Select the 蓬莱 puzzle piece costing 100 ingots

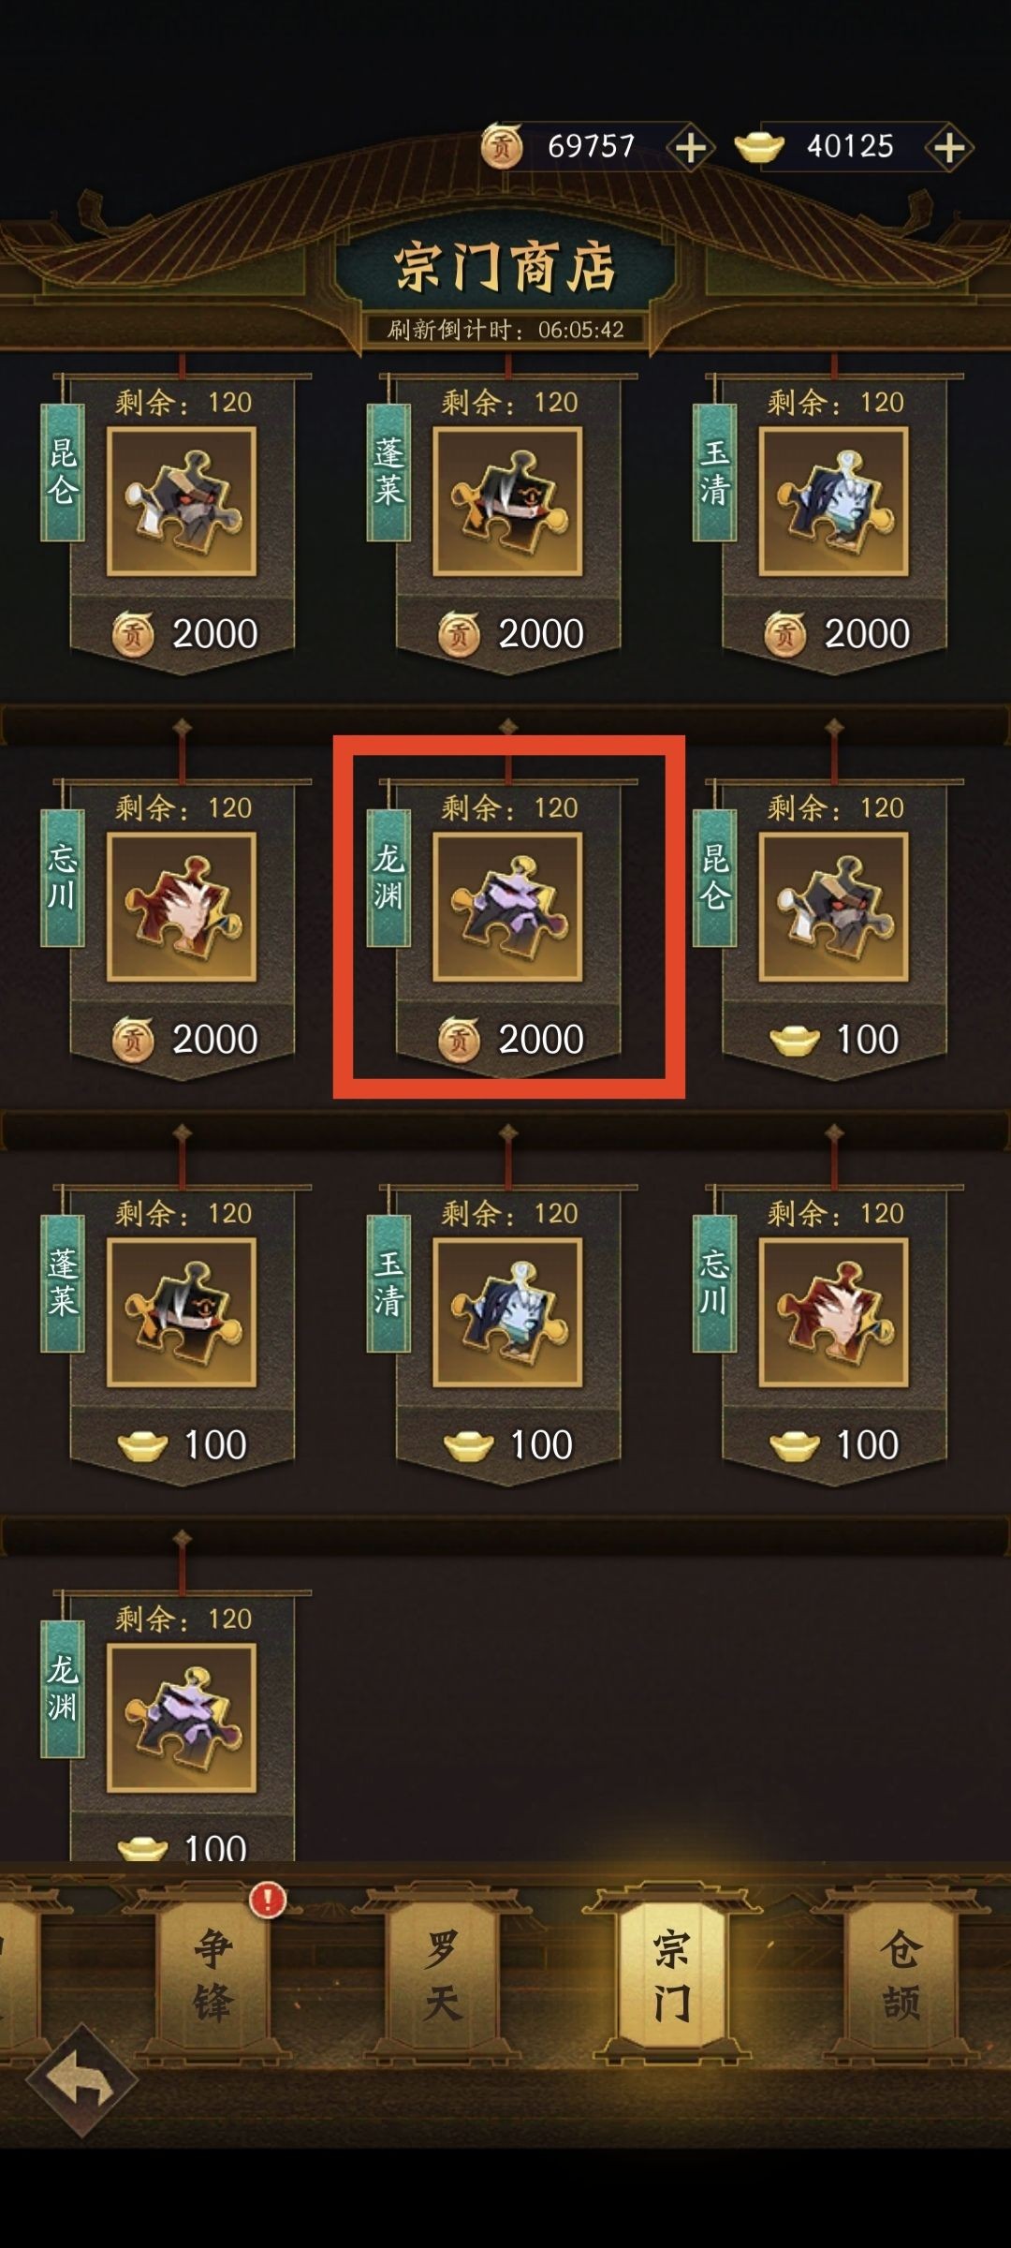coord(182,1312)
